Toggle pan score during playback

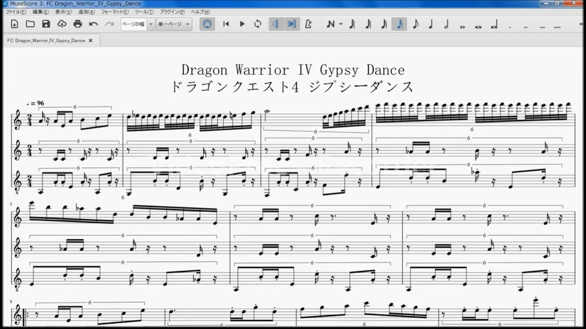292,24
